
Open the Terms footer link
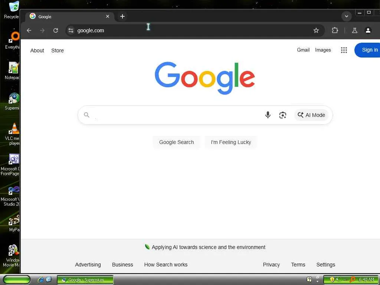(298, 265)
